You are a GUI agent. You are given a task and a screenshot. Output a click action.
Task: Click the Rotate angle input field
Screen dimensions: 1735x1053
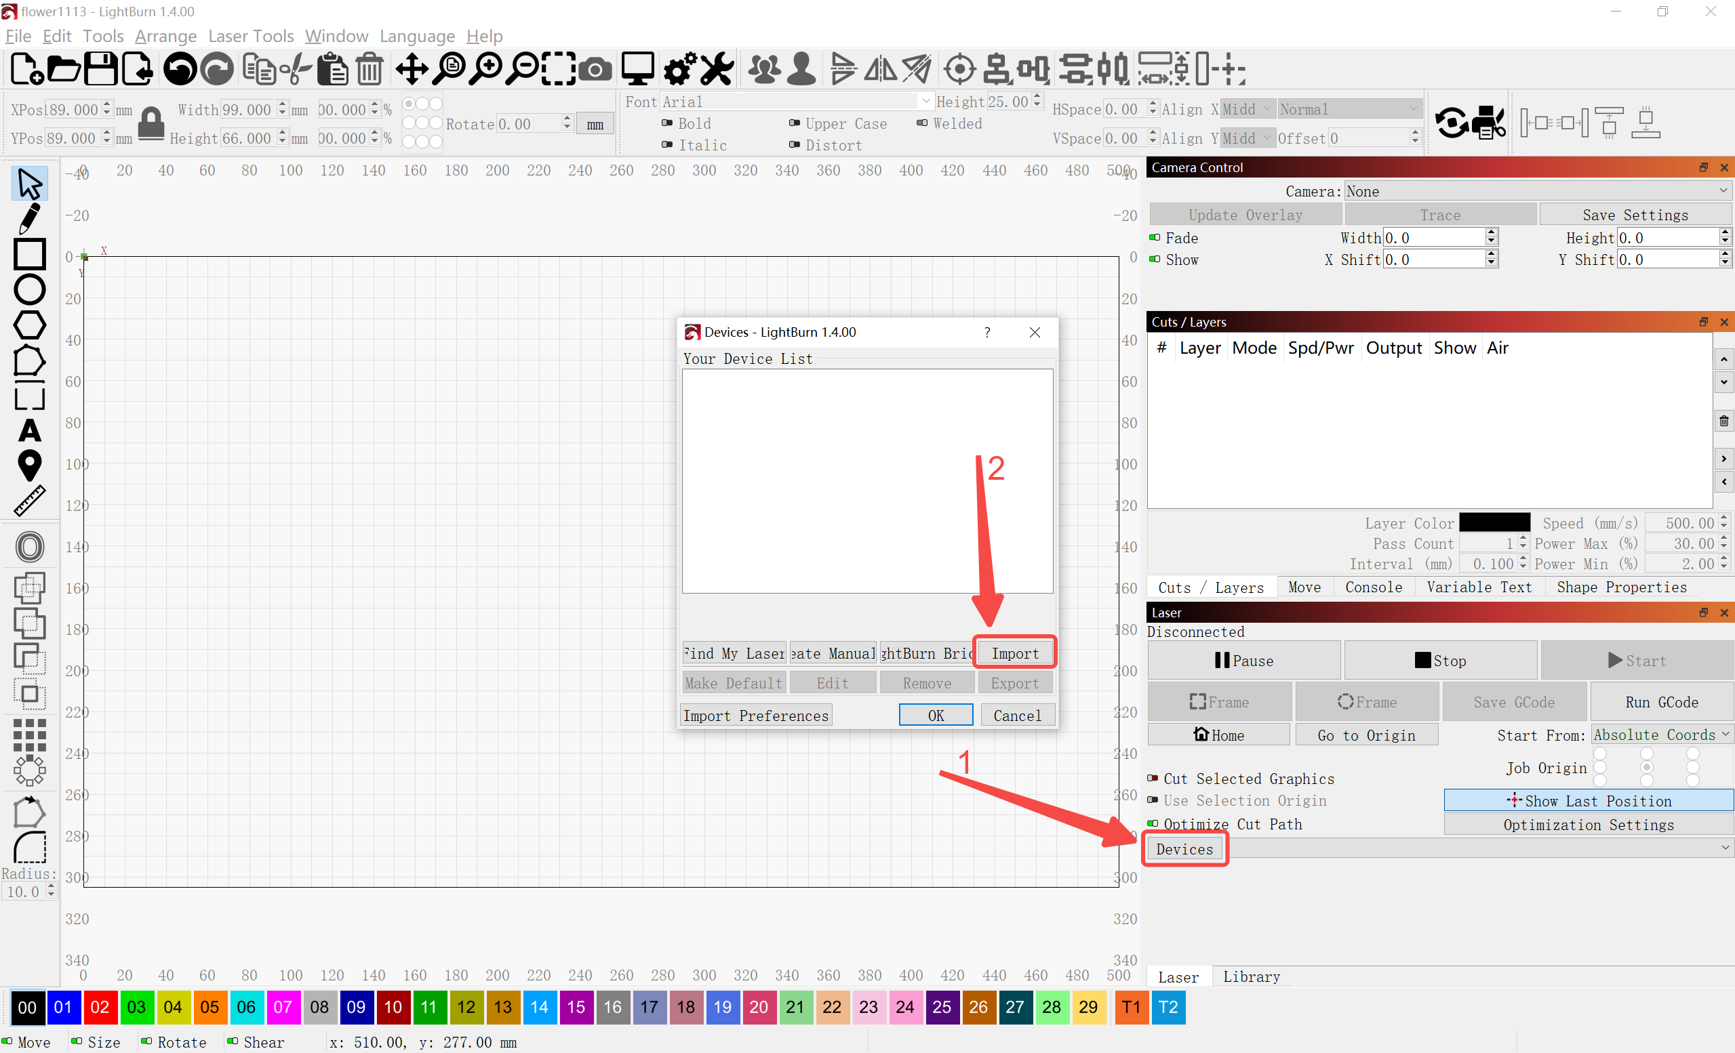(534, 124)
